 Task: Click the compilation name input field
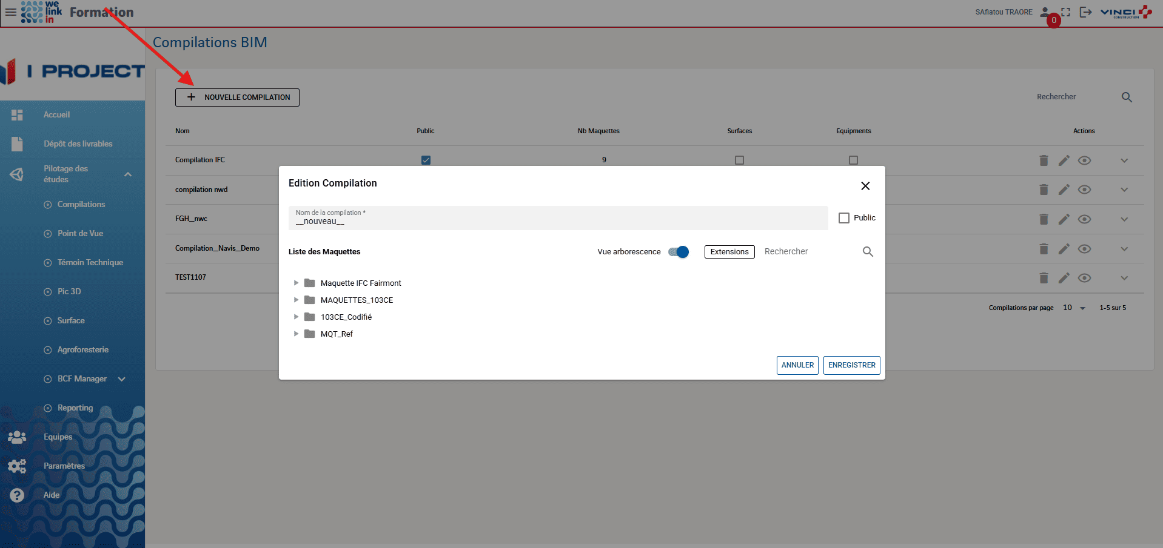click(x=558, y=219)
